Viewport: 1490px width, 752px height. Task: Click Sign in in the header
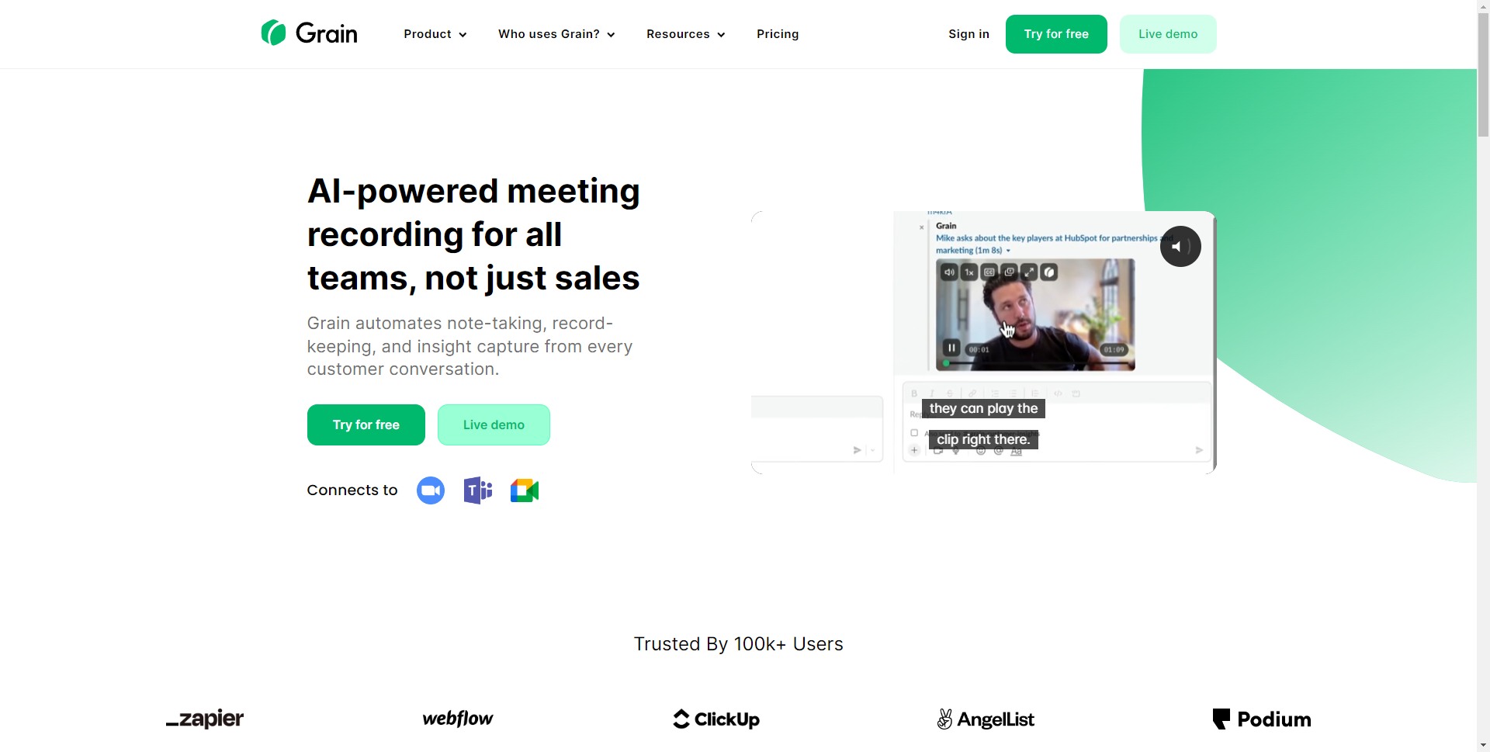point(968,34)
